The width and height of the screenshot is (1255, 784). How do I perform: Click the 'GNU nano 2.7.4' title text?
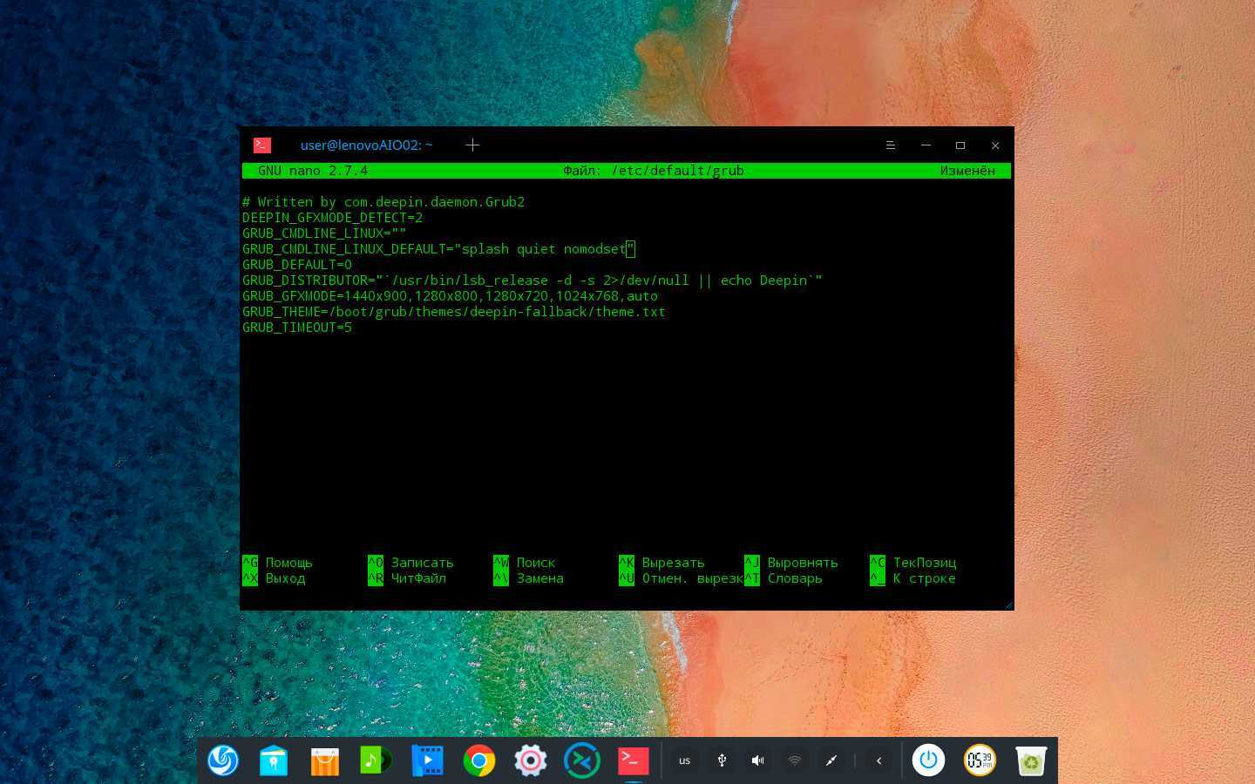(313, 171)
